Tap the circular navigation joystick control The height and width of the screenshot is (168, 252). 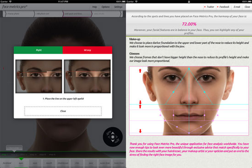pos(113,137)
